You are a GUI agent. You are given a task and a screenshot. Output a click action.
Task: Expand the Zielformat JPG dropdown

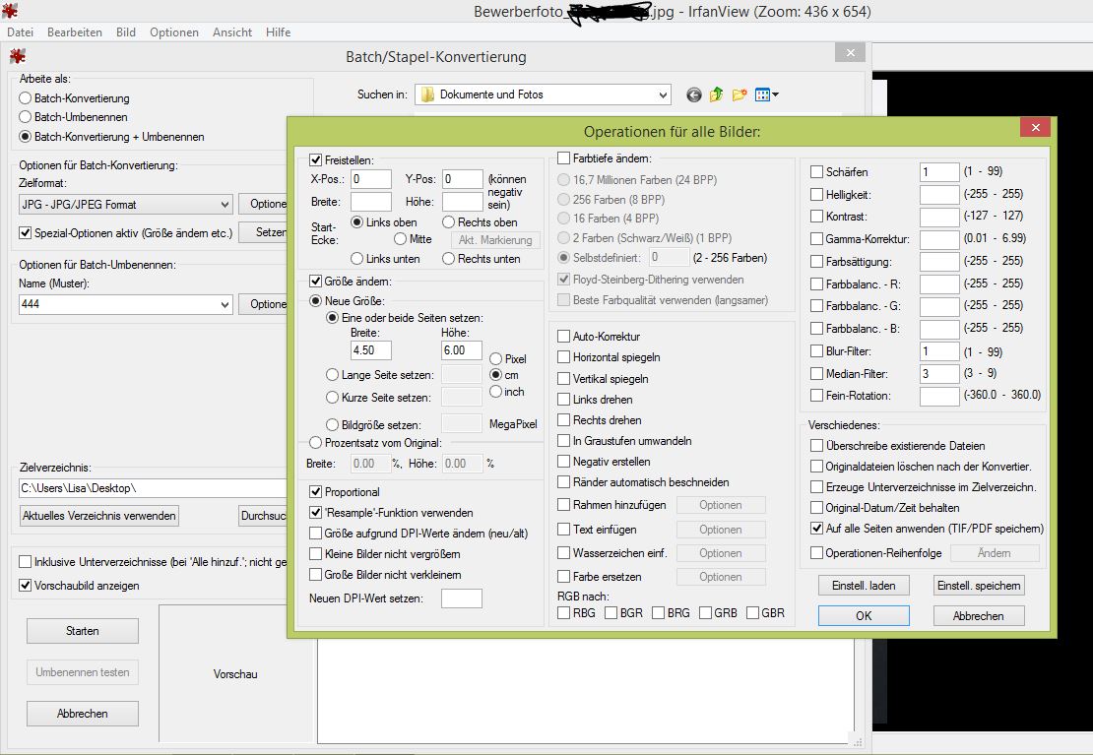[x=225, y=205]
